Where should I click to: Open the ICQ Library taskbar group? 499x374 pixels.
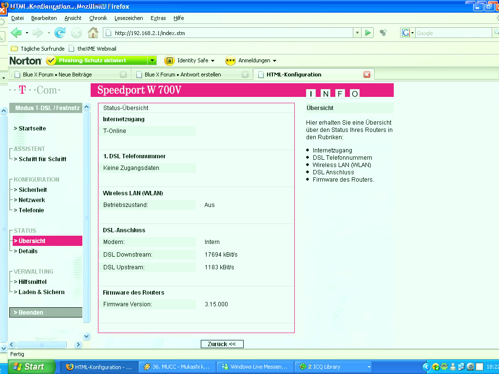[x=334, y=367]
